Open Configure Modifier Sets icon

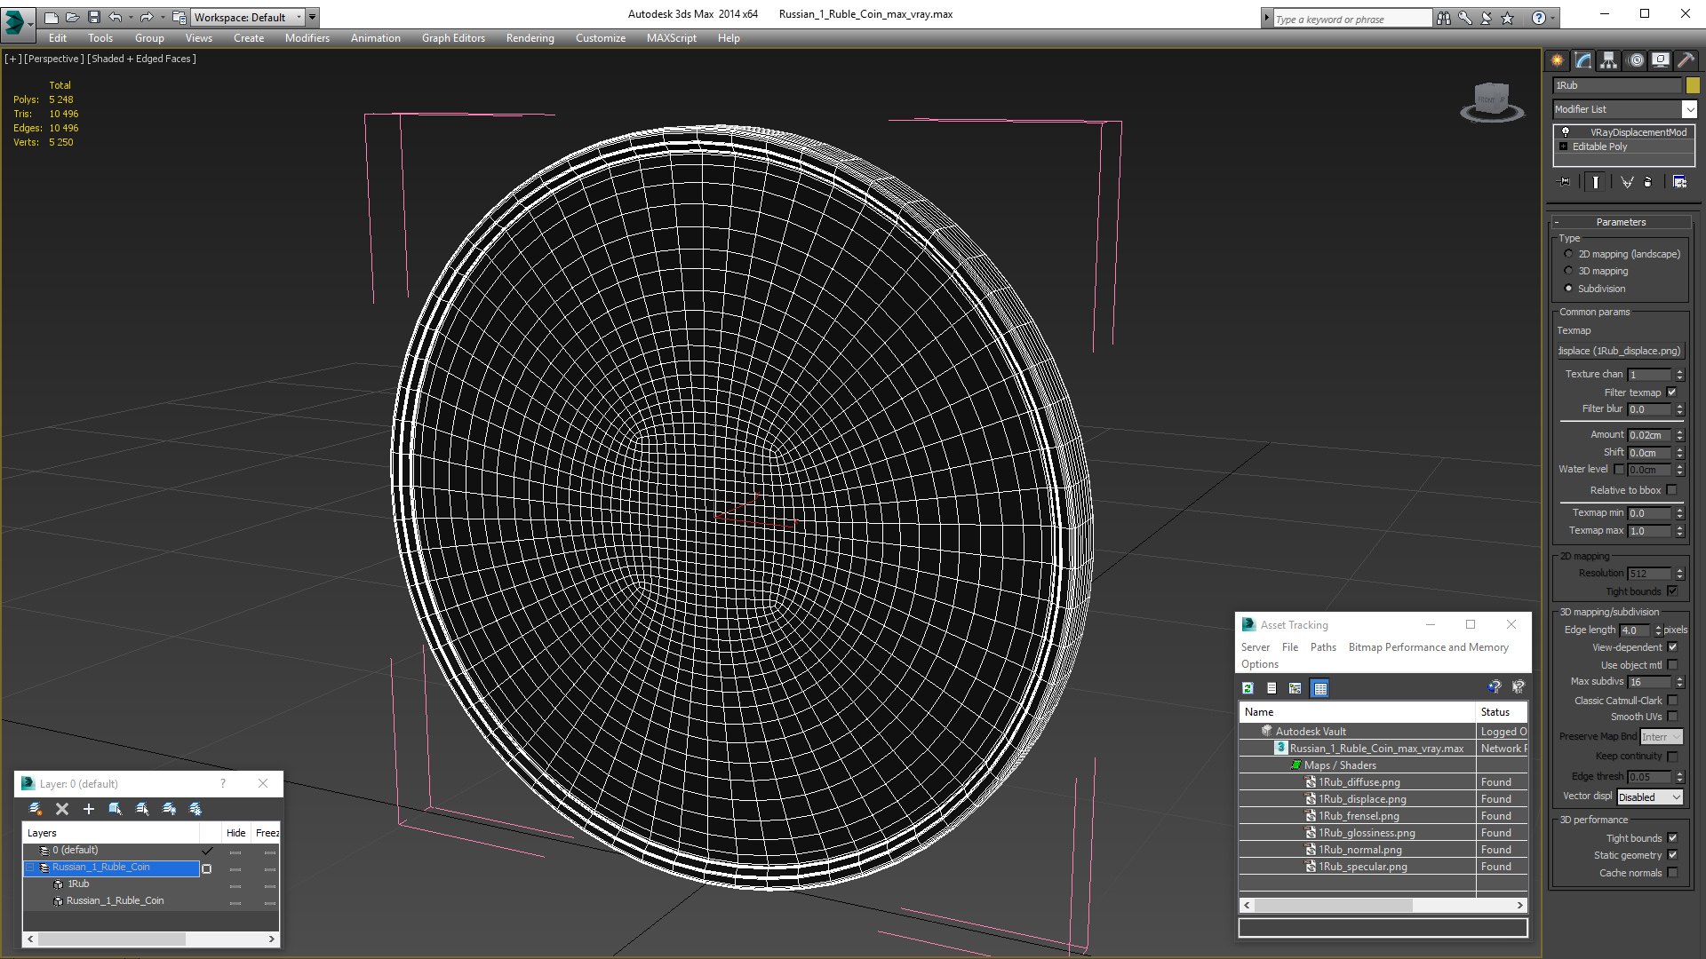point(1679,182)
